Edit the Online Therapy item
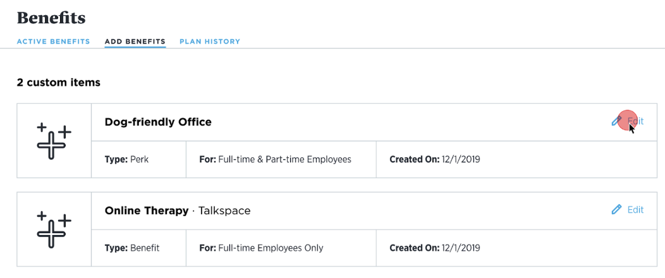The height and width of the screenshot is (278, 665). (x=628, y=209)
